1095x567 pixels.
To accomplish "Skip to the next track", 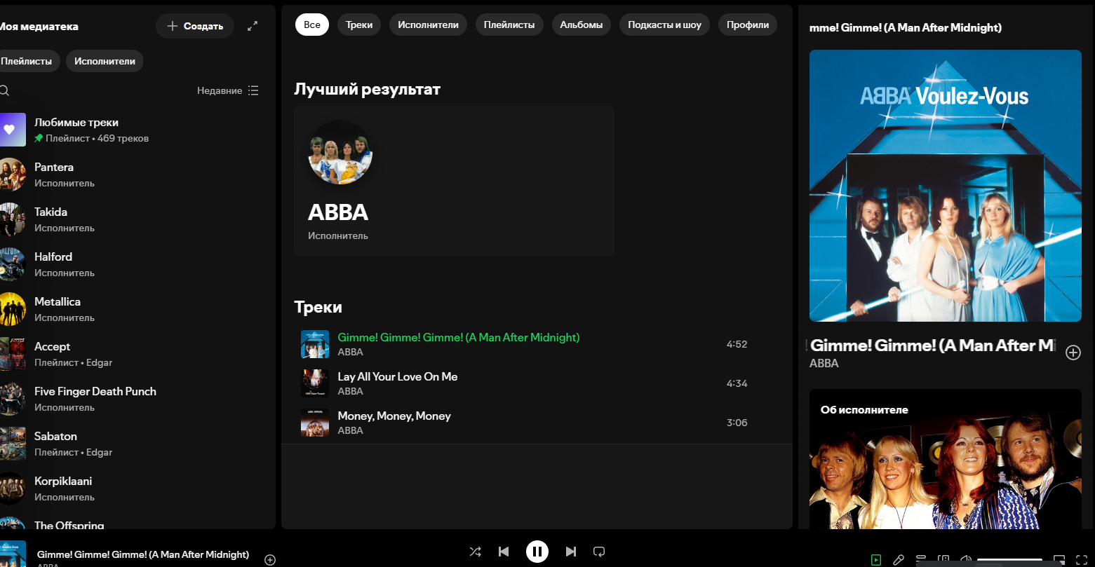I will tap(571, 552).
